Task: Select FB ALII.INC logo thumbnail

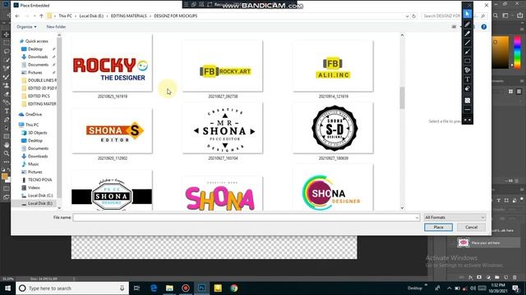Action: click(333, 66)
